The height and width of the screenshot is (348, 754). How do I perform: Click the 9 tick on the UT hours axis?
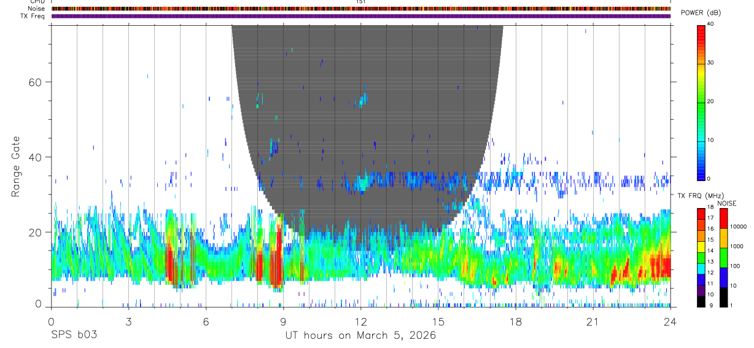283,322
